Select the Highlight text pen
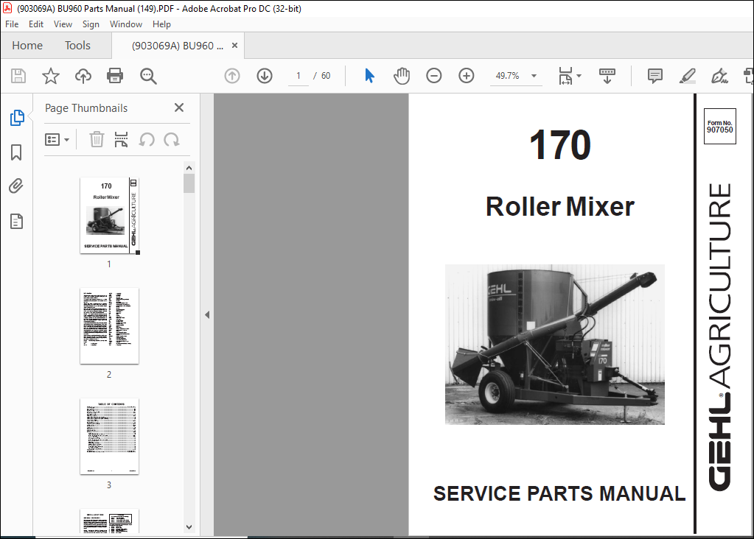754x539 pixels. (x=688, y=76)
